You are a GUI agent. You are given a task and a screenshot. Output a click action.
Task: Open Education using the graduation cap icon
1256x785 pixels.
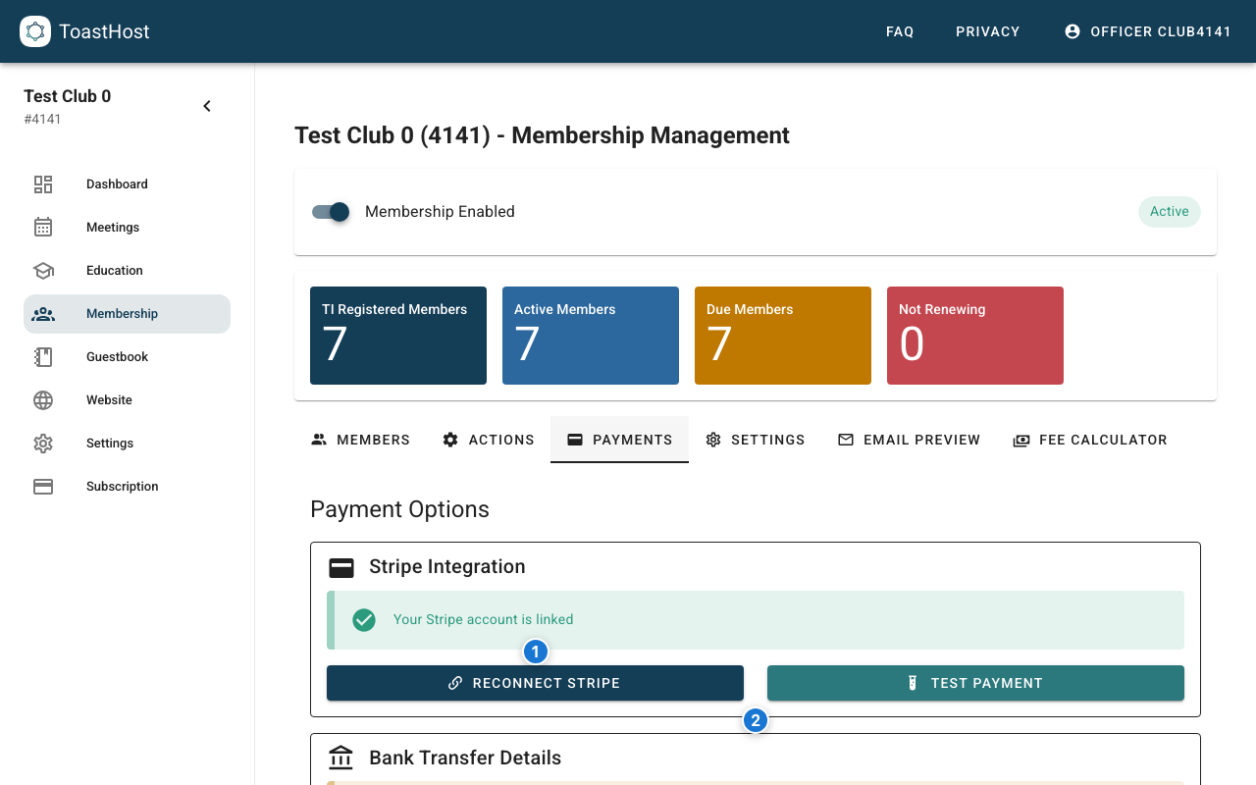(x=43, y=270)
